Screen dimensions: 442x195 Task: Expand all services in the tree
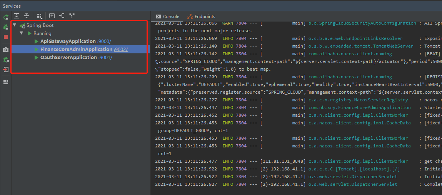click(17, 16)
